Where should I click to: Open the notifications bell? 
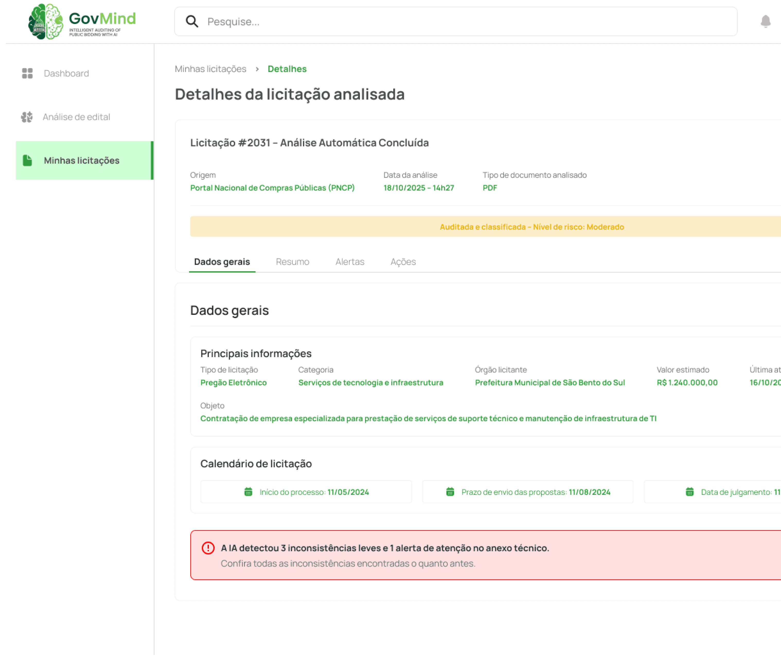[x=765, y=21]
